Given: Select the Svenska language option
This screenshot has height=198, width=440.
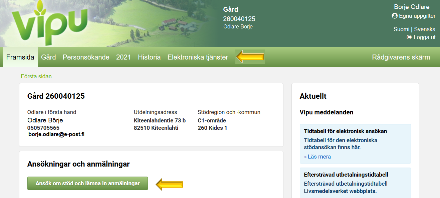Looking at the screenshot, I should click(425, 29).
